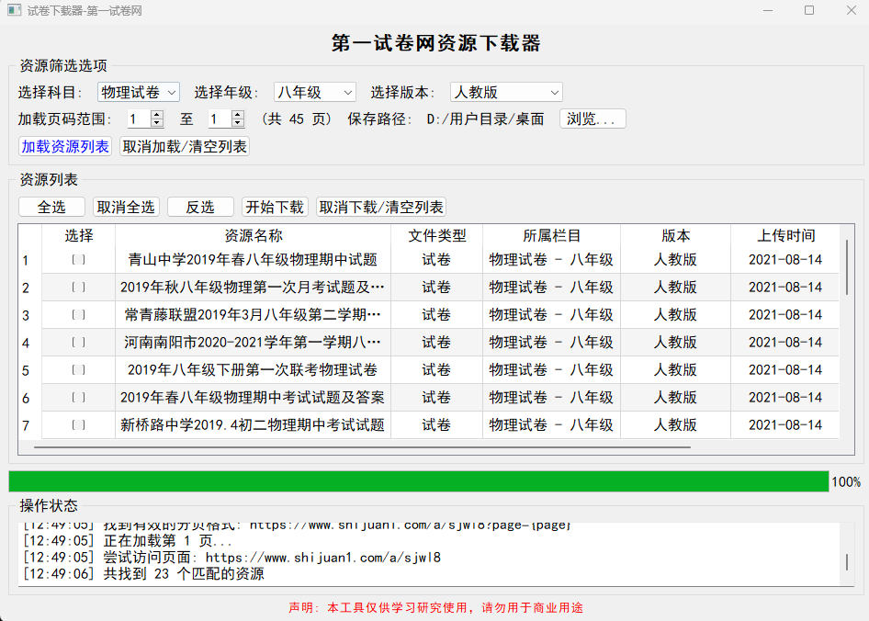The image size is (869, 621).
Task: Click 人教版 version cell in row 6
Action: (675, 398)
